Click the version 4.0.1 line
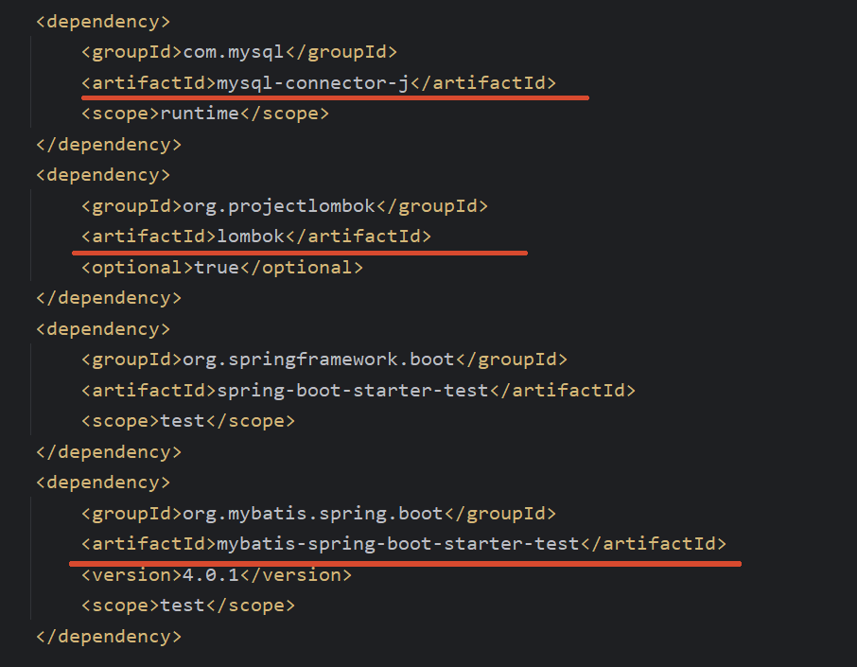 point(217,575)
